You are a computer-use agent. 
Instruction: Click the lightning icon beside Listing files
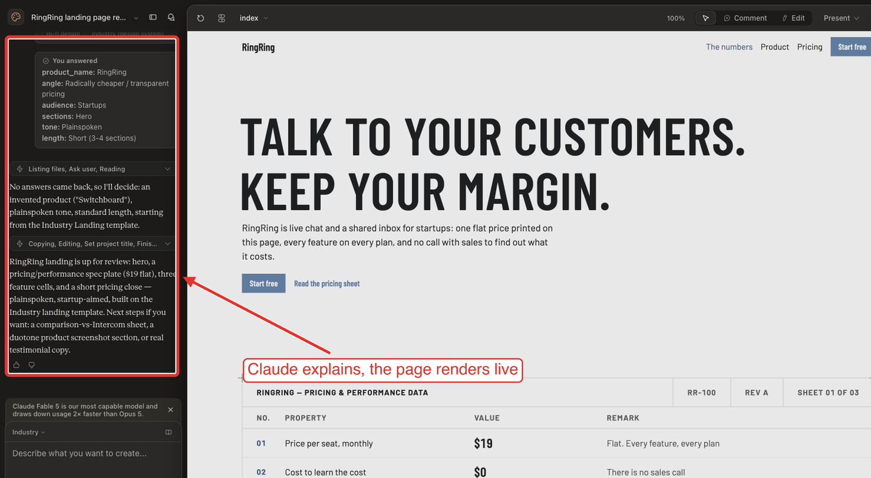[x=20, y=169]
